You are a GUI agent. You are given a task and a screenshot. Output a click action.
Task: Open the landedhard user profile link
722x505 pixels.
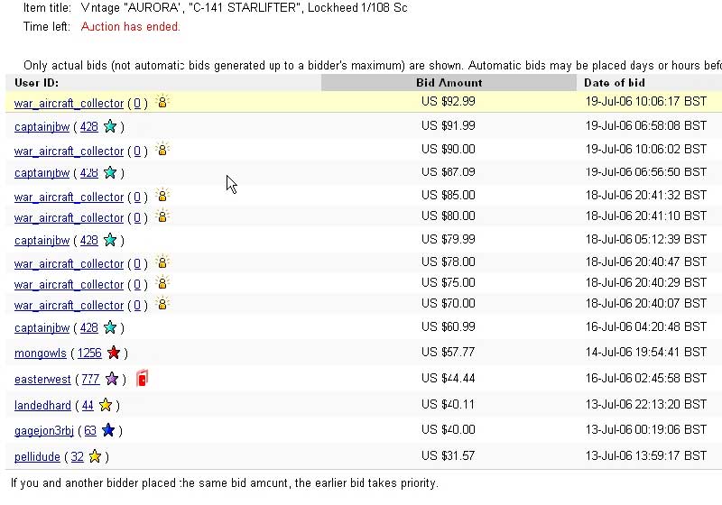[42, 406]
